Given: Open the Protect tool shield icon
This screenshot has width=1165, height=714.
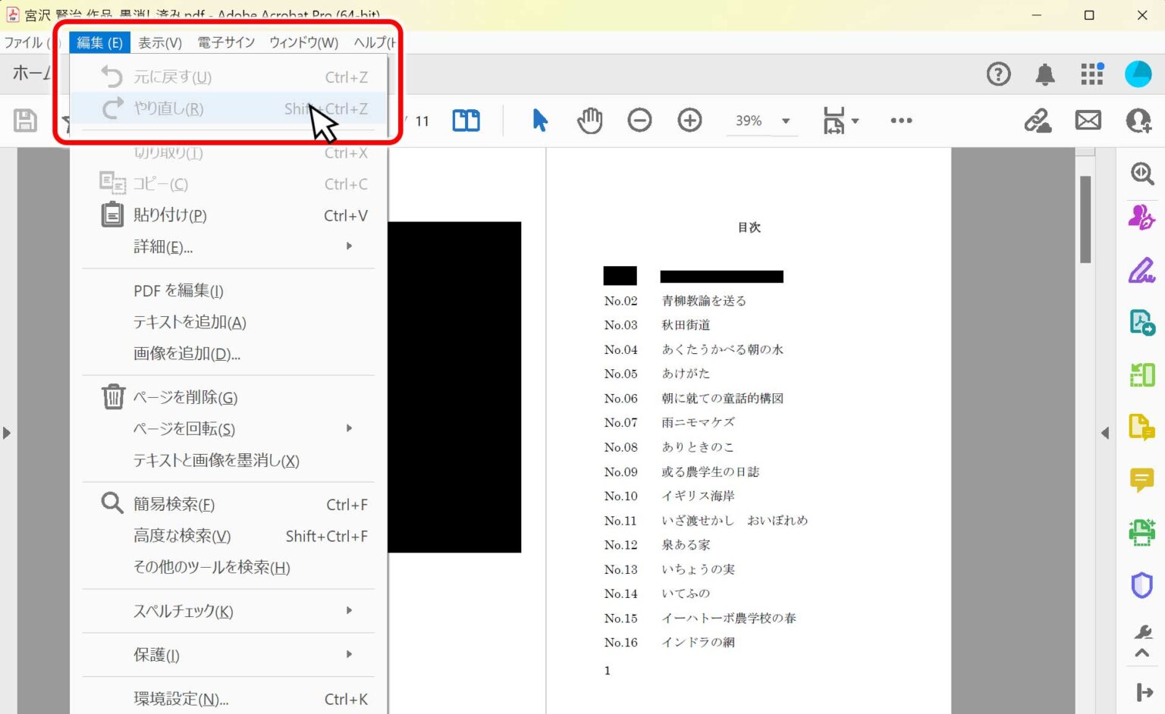Looking at the screenshot, I should [1141, 584].
